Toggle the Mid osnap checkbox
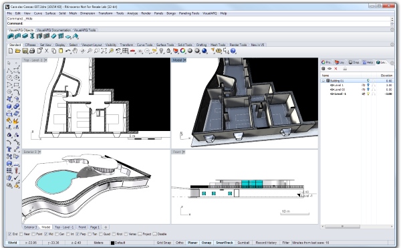The image size is (401, 248). (x=45, y=234)
